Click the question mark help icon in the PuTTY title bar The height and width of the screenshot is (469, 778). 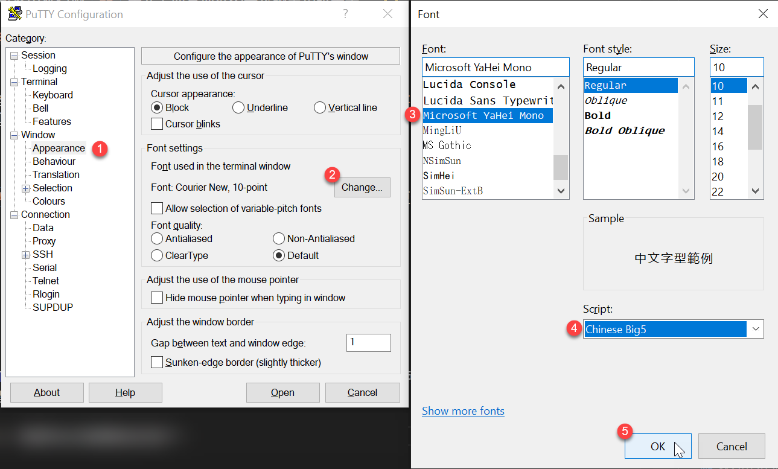click(345, 14)
